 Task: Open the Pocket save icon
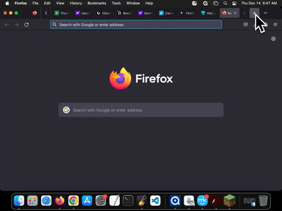click(246, 24)
